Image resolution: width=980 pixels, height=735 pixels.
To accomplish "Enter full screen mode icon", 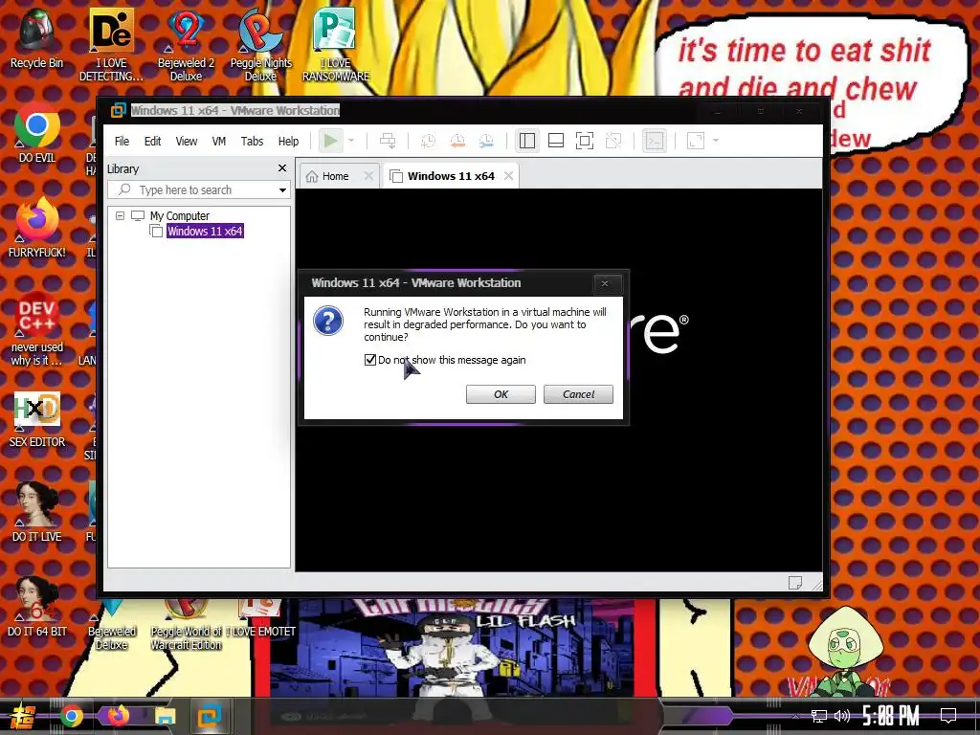I will pos(585,141).
